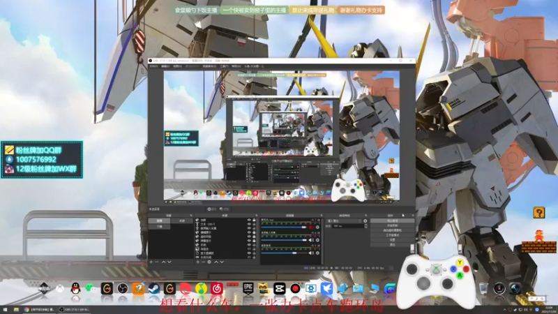
Task: Open the CapCut icon in the desktop dock
Action: [280, 288]
